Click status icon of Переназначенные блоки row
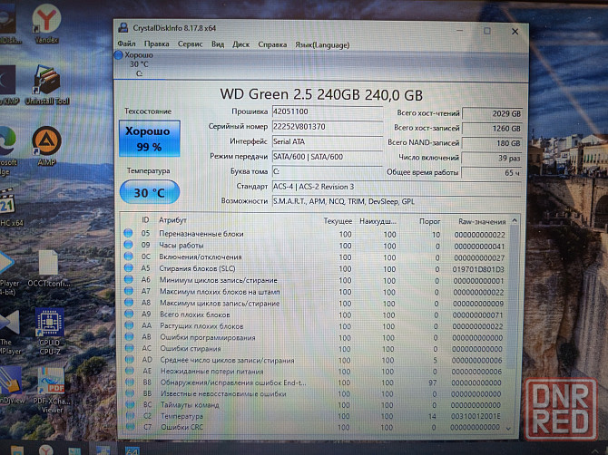Screen dimensions: 608x455 pyautogui.click(x=128, y=233)
